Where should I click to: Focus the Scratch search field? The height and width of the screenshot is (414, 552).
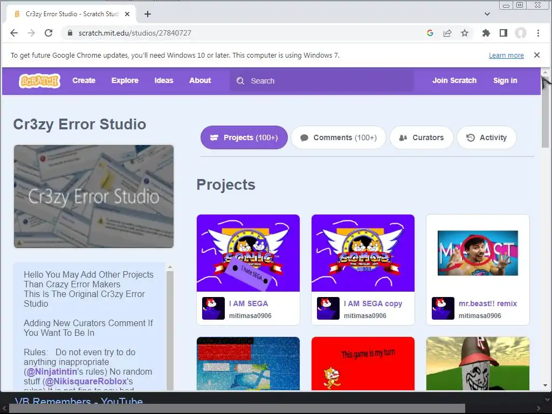tap(322, 81)
